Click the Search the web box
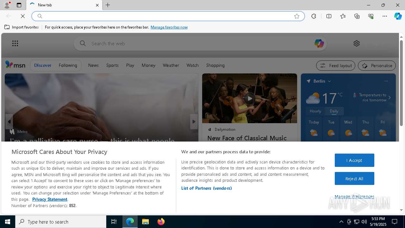405x228 pixels. pos(200,43)
